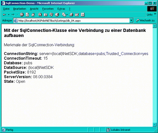Screen dimensions: 158x133
Task: Go to Home page icon
Action: click(33, 15)
